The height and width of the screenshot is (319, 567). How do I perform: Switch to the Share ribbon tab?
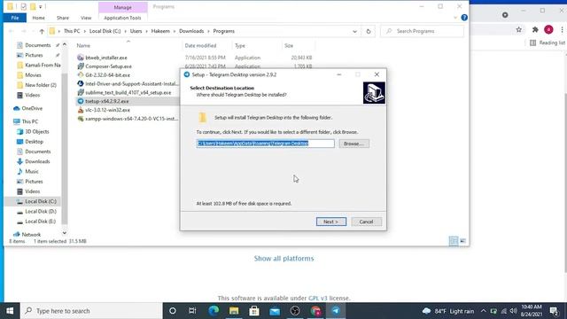click(x=63, y=18)
